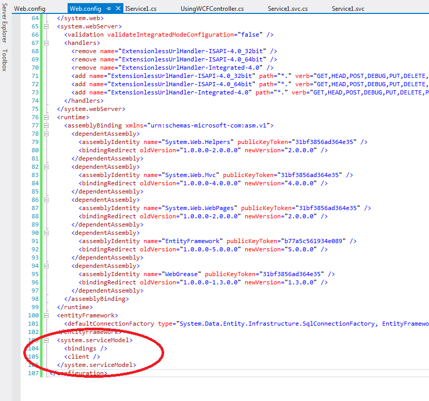Click newVersion "4.0.0.0" on line 84

click(x=300, y=183)
